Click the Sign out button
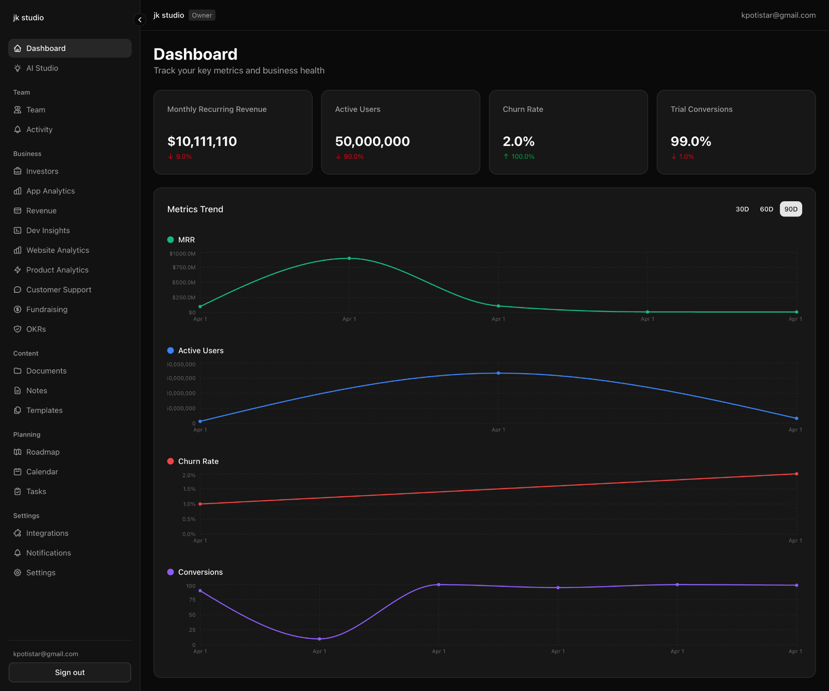 pos(70,672)
